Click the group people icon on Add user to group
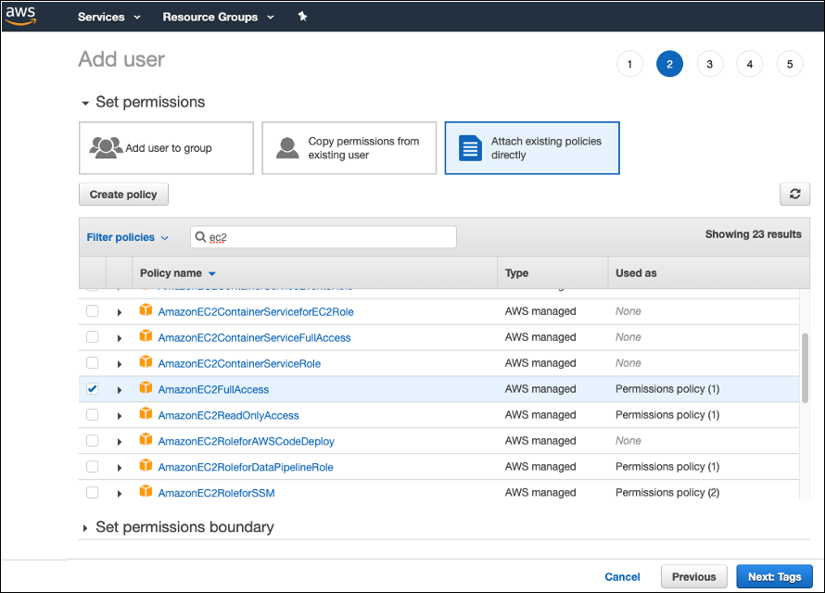This screenshot has width=825, height=593. 107,147
